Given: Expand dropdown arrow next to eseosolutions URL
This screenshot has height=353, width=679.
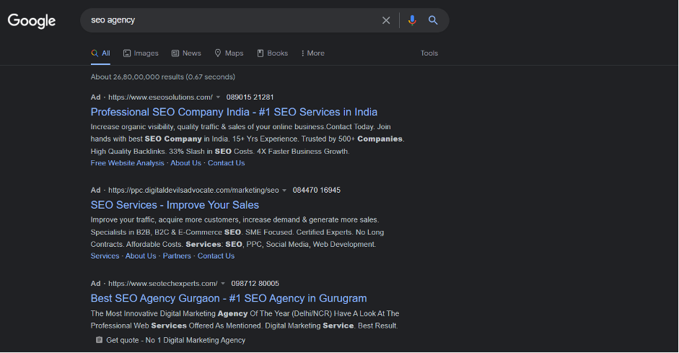Looking at the screenshot, I should point(218,97).
